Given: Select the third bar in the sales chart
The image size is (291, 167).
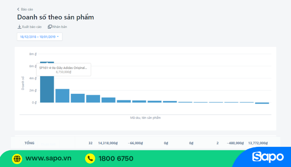Looking at the screenshot, I should [78, 98].
